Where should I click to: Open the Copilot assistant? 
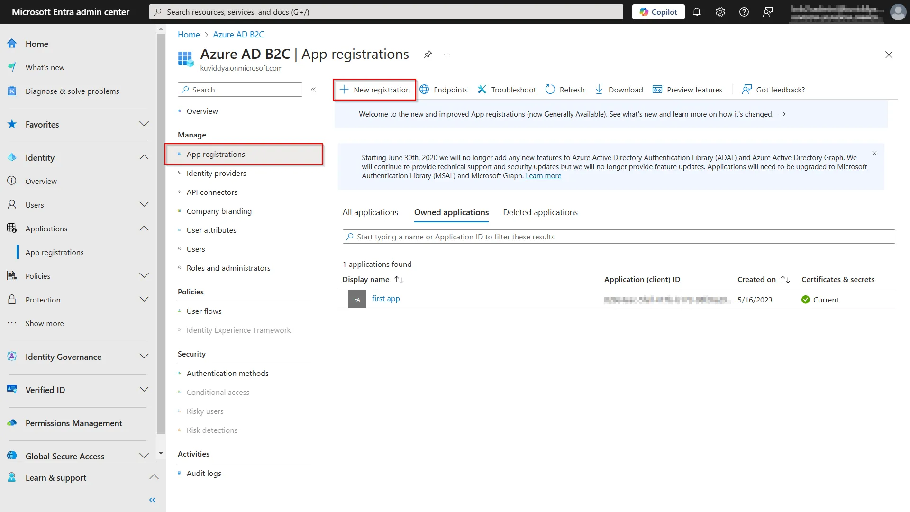tap(658, 12)
